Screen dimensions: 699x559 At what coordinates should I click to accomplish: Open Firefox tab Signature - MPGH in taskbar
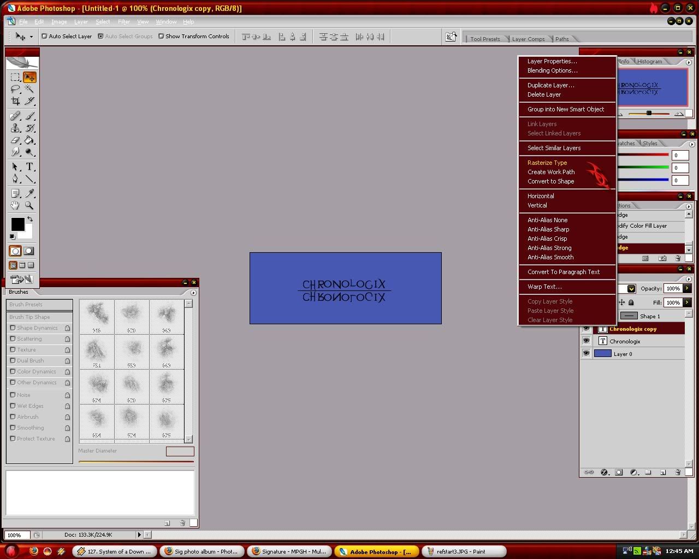point(289,551)
